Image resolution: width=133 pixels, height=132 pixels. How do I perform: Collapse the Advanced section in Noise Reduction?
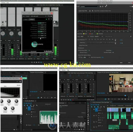[79, 48]
